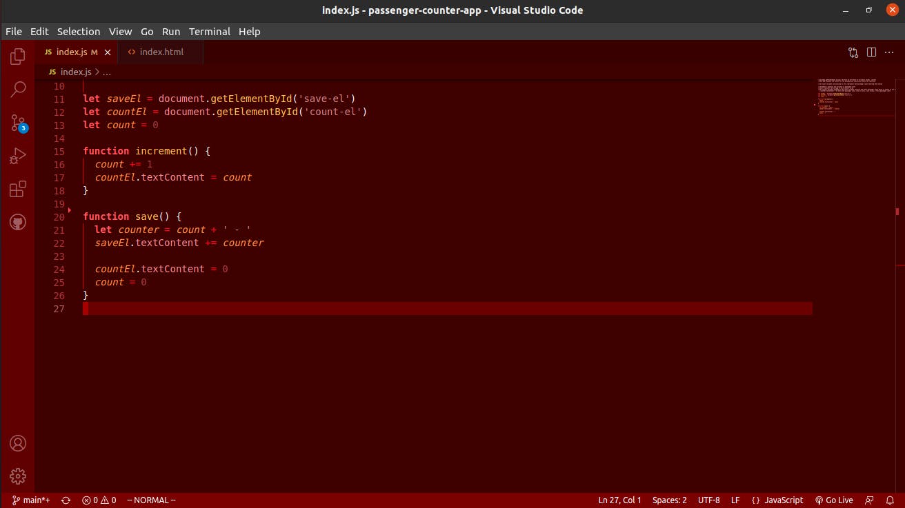
Task: Open the Terminal menu
Action: tap(210, 32)
